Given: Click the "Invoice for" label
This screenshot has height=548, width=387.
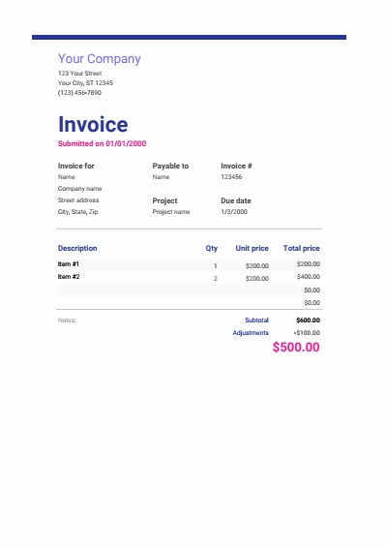Looking at the screenshot, I should tap(75, 166).
